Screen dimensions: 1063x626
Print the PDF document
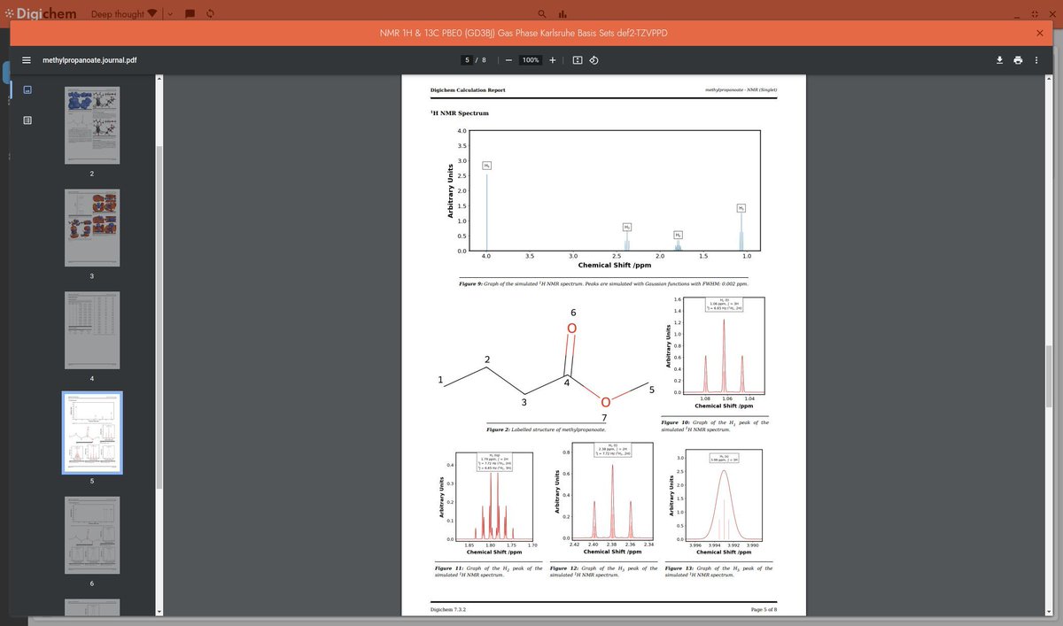[x=1018, y=60]
